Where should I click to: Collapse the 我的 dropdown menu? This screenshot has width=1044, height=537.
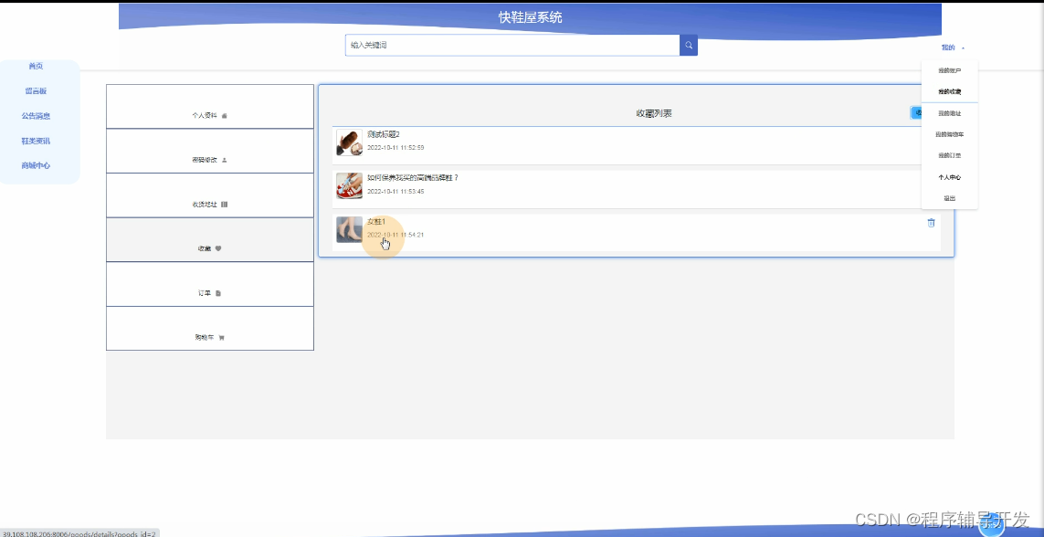tap(953, 47)
